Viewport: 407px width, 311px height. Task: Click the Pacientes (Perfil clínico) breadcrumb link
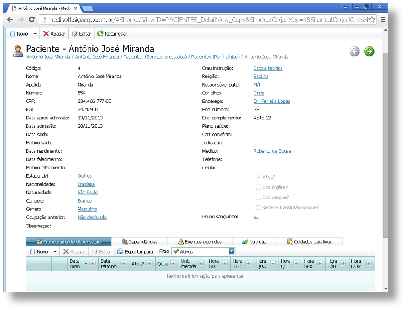(215, 57)
